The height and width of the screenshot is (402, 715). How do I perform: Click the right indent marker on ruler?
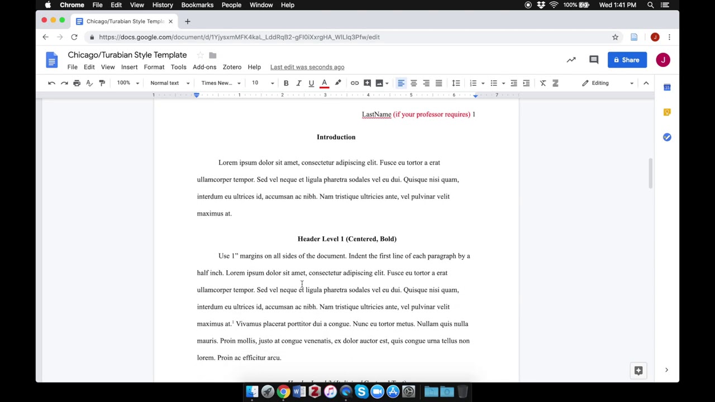click(x=475, y=95)
